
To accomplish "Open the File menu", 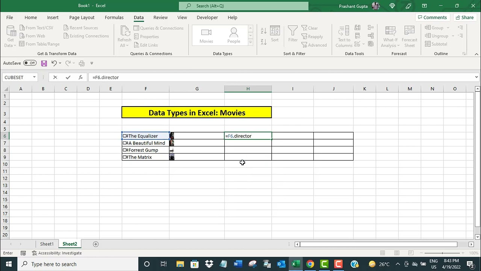I will 10,17.
